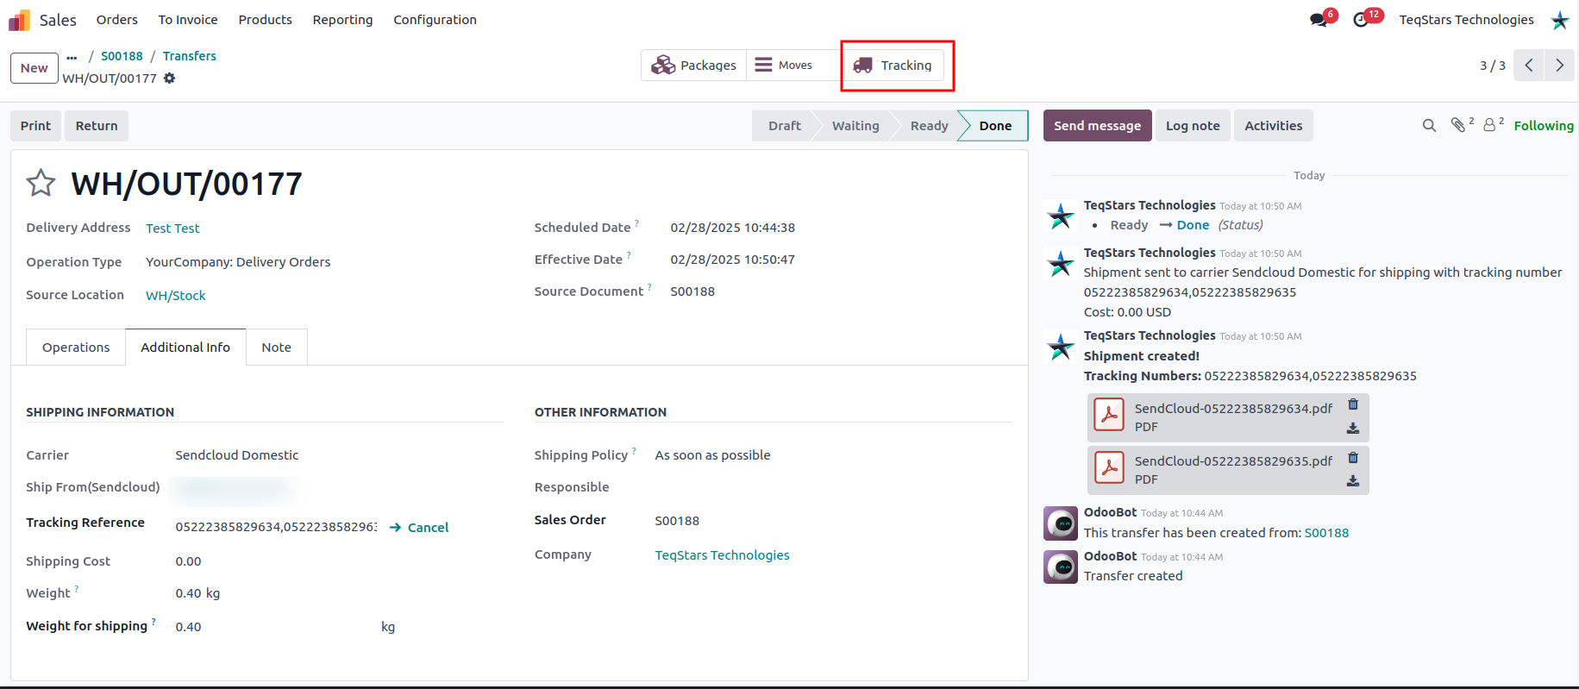This screenshot has height=689, width=1579.
Task: Delete SendCloud-05222385829634.pdf attachment
Action: point(1353,404)
